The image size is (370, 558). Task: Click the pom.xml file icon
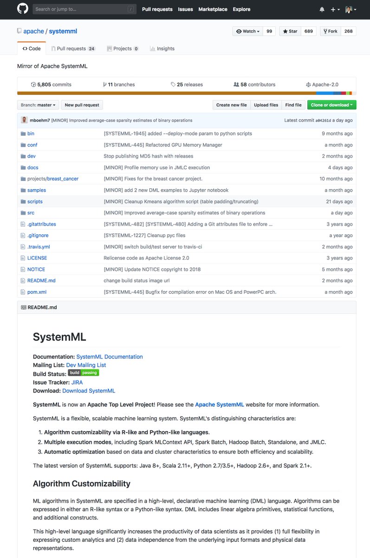[23, 292]
